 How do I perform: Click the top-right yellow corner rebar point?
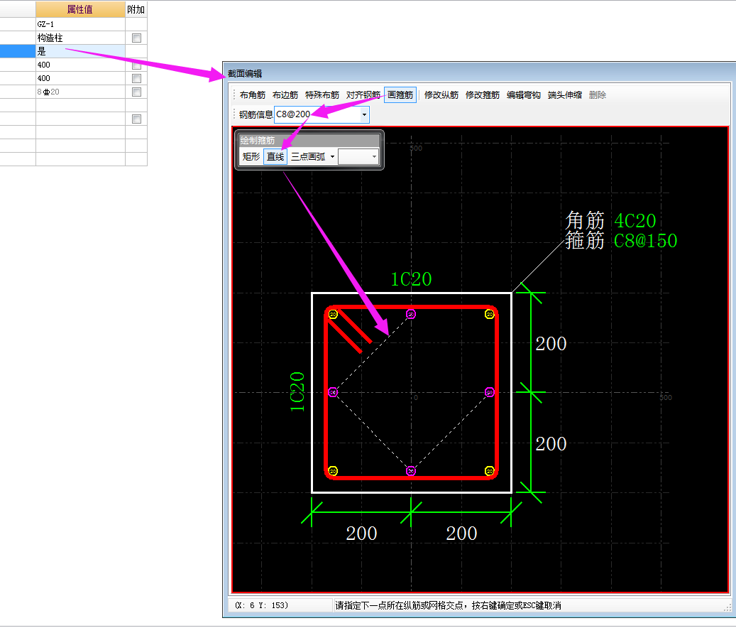click(x=490, y=314)
